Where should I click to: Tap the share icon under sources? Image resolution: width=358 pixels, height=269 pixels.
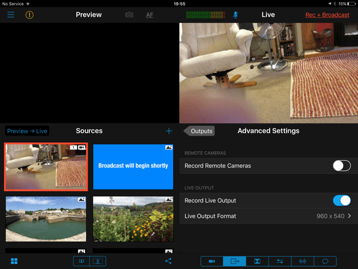point(168,261)
